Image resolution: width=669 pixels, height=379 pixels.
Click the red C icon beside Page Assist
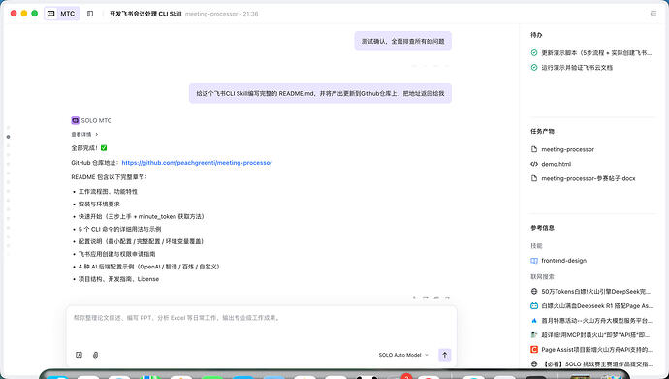pyautogui.click(x=534, y=350)
